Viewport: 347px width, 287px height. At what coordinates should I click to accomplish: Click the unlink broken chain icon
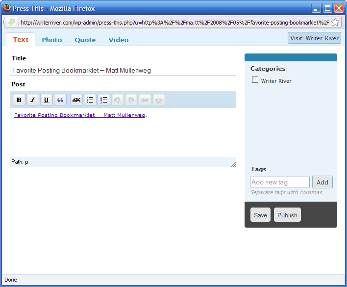(159, 100)
